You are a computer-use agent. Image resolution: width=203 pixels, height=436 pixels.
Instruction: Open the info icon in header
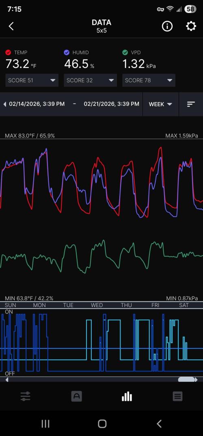coord(167,26)
